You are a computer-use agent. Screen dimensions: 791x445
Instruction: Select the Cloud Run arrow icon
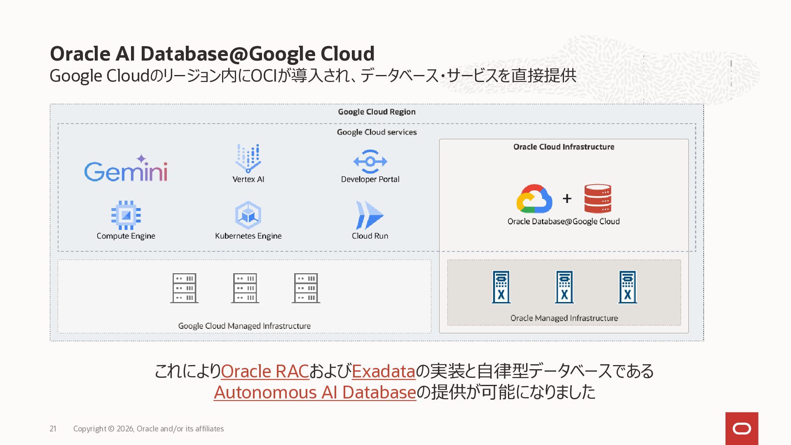click(x=370, y=215)
